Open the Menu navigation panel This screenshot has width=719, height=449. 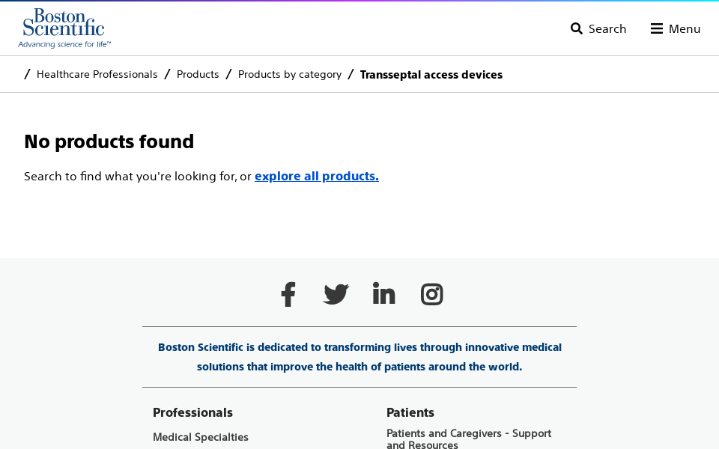675,28
